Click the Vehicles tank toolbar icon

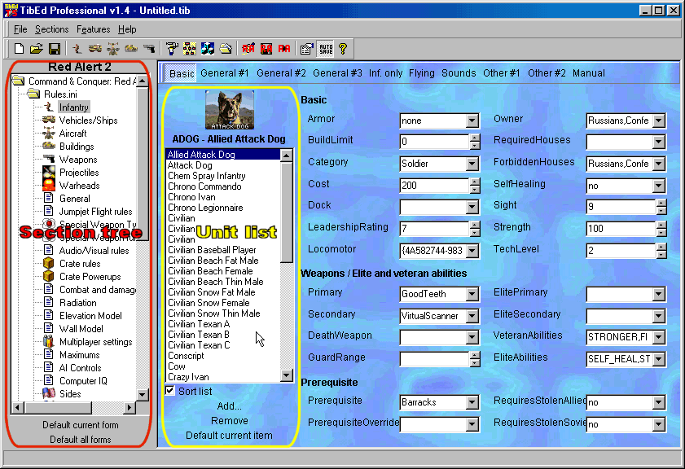pyautogui.click(x=94, y=49)
